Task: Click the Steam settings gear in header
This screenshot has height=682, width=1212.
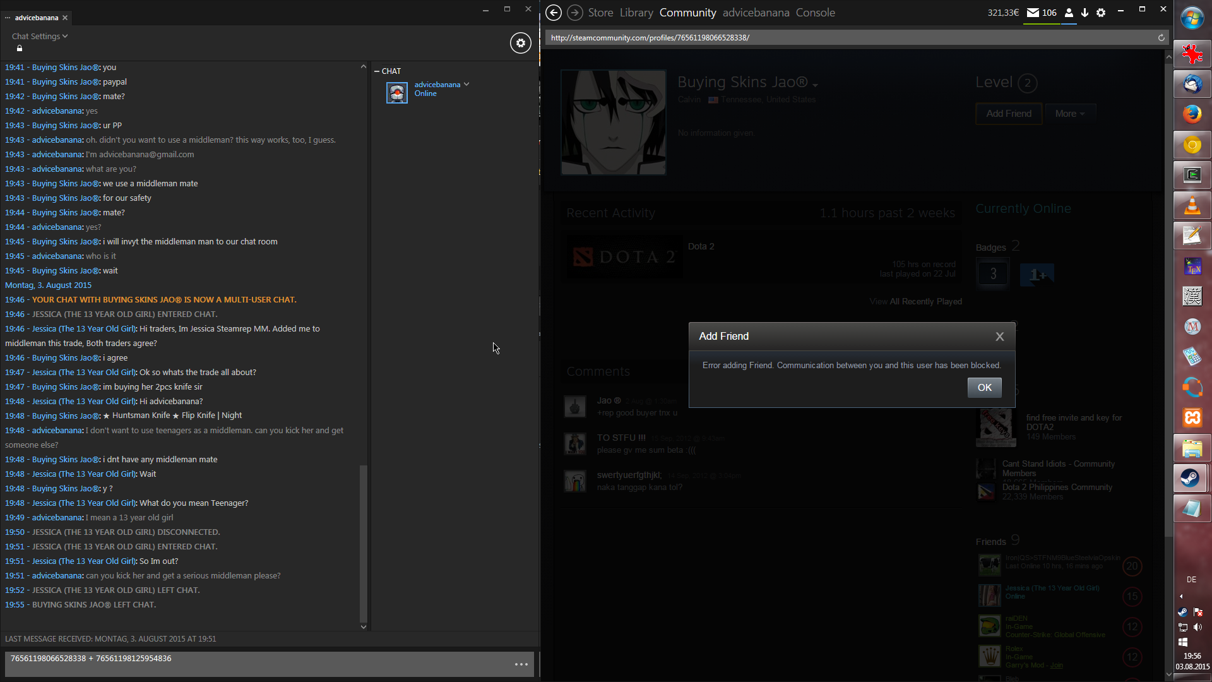Action: pyautogui.click(x=1101, y=13)
